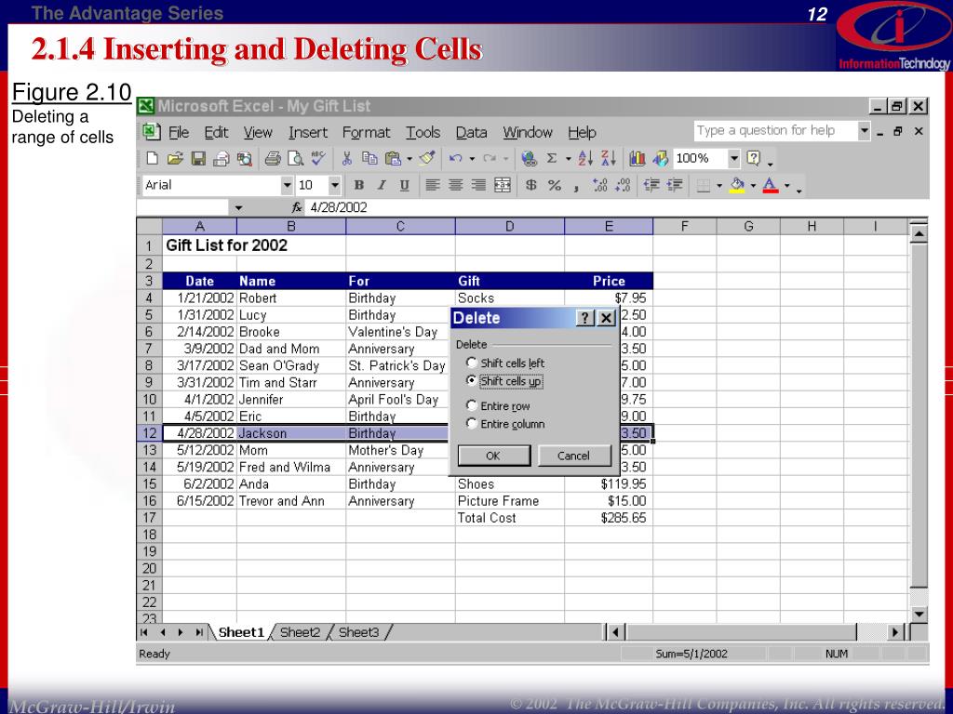Viewport: 953px width, 714px height.
Task: Click Cancel in the Delete dialog
Action: coord(573,456)
